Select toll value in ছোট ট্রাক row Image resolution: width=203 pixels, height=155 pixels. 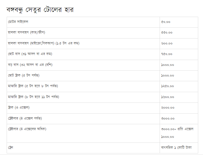pos(168,75)
